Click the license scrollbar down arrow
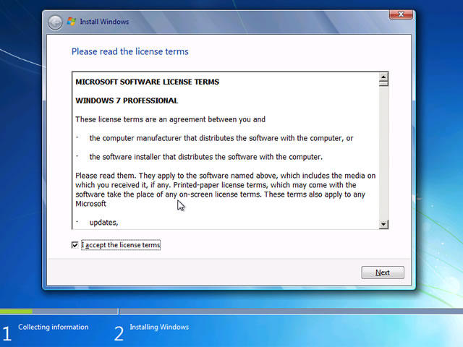 383,224
